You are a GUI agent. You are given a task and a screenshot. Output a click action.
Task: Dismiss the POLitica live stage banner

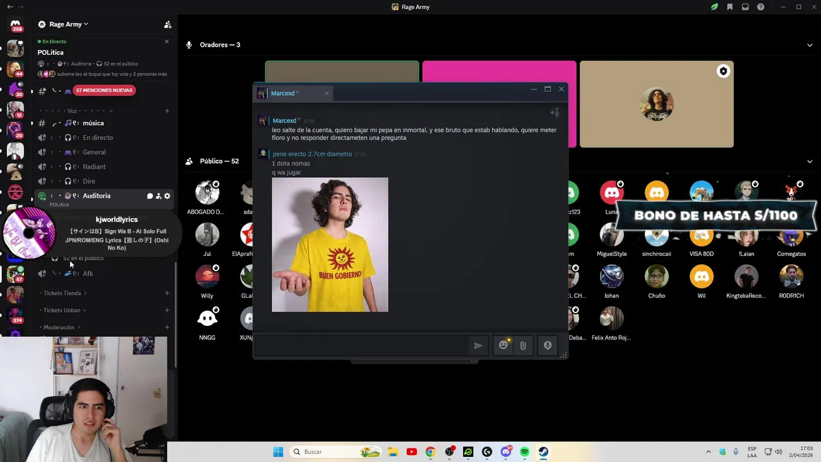(167, 42)
